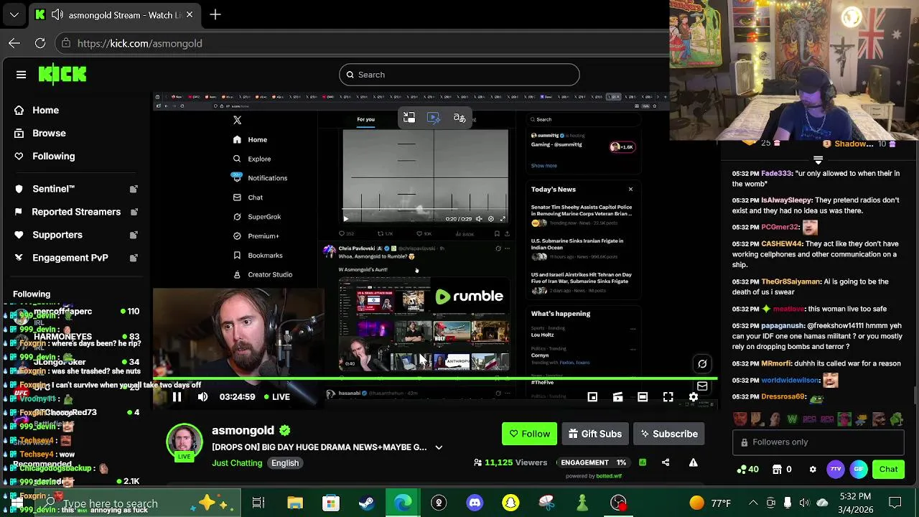Click the Kick Search field
Screen dimensions: 919x517
coord(459,75)
